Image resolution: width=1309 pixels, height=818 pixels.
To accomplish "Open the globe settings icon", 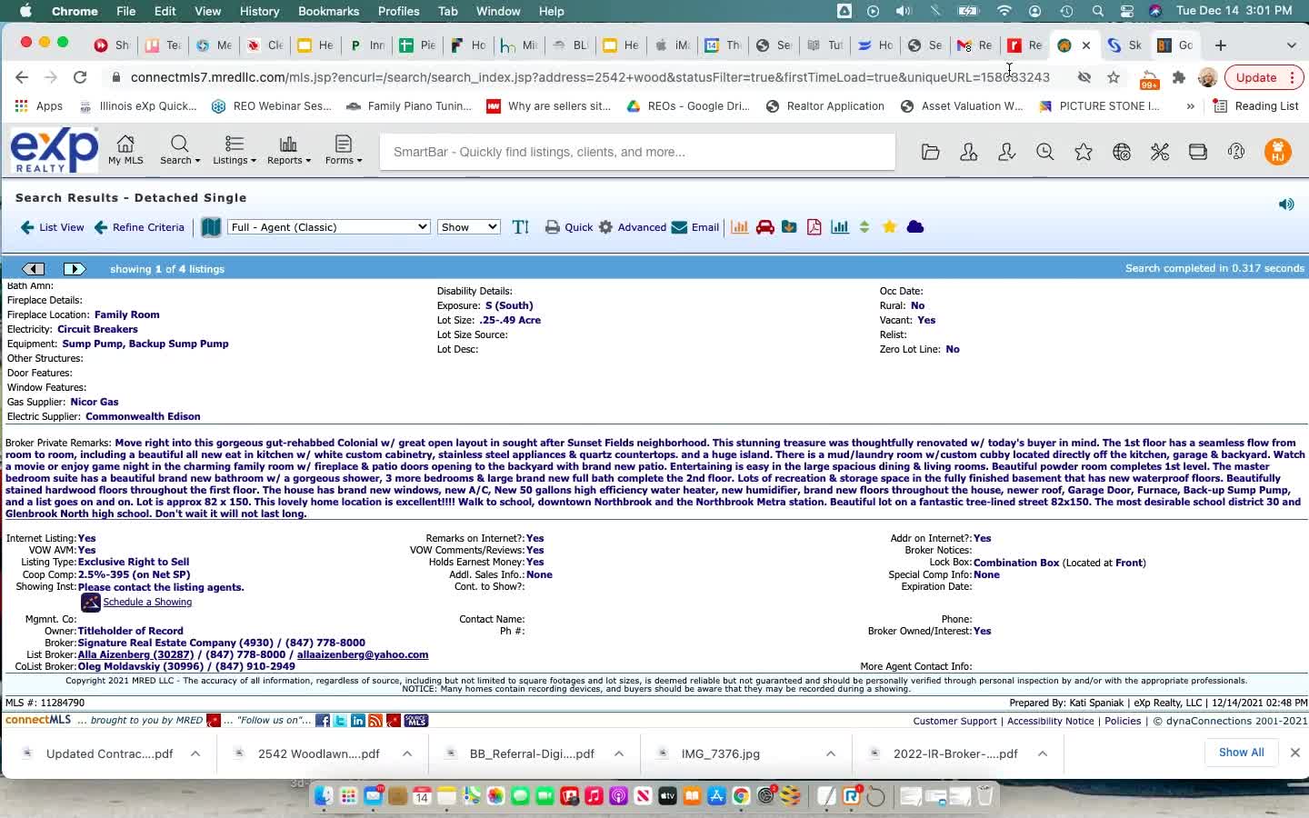I will [x=1122, y=153].
